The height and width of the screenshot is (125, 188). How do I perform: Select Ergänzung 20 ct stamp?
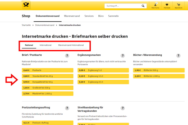103,82
